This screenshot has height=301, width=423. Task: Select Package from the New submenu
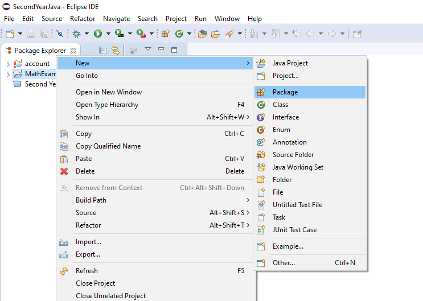click(x=285, y=92)
